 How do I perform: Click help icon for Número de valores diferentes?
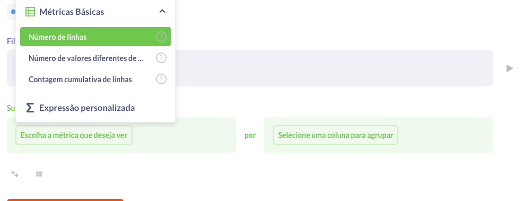coord(161,58)
